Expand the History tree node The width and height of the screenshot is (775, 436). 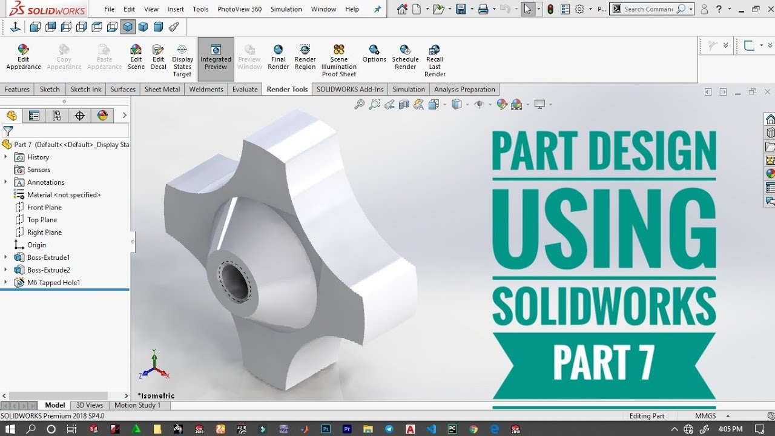[x=6, y=157]
